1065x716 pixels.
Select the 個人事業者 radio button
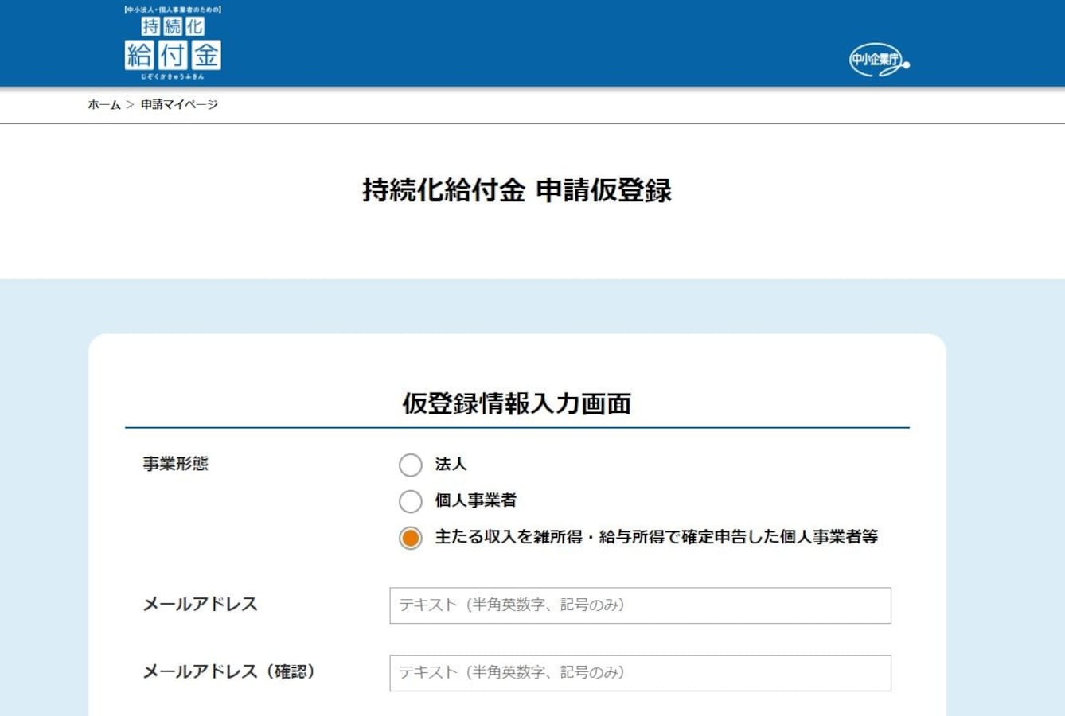pyautogui.click(x=412, y=501)
